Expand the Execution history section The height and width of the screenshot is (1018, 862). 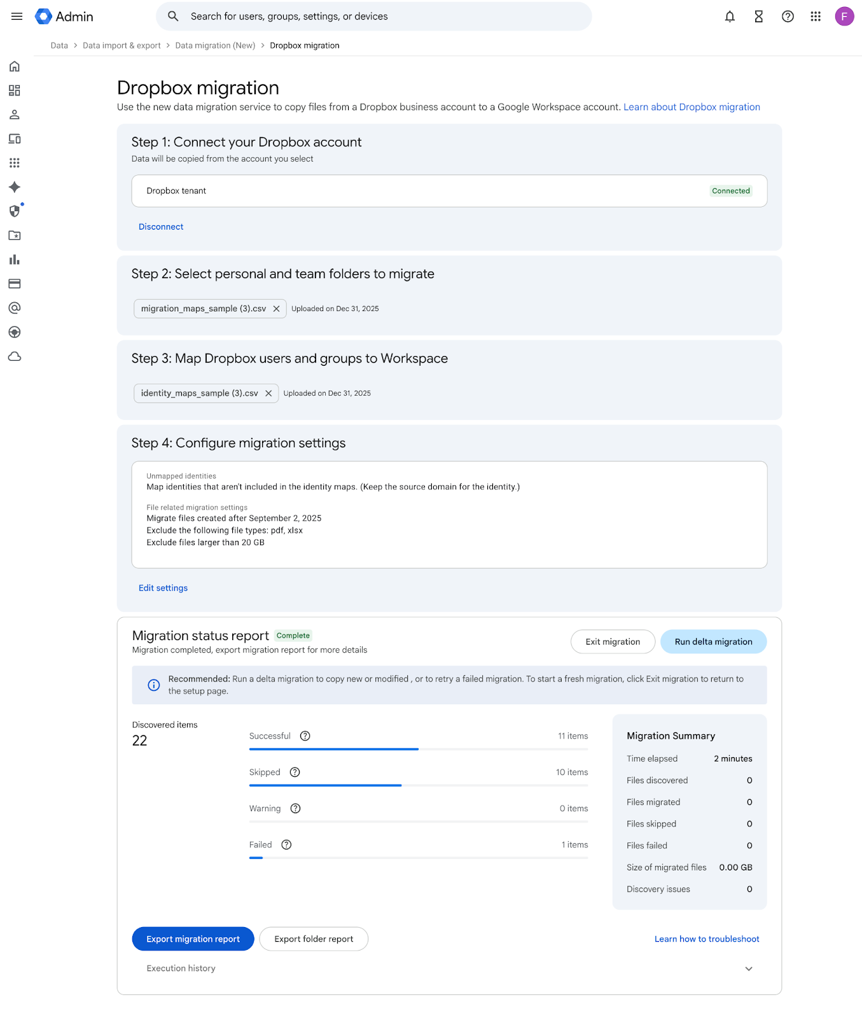click(748, 968)
